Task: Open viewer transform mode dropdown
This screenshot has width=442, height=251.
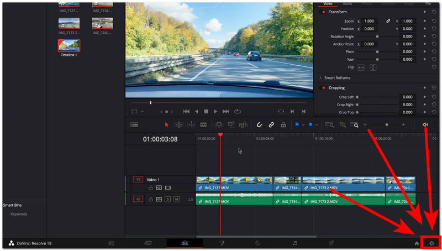Action: 142,112
